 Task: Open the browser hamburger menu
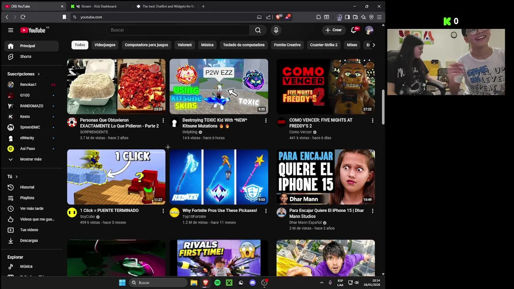pyautogui.click(x=379, y=17)
